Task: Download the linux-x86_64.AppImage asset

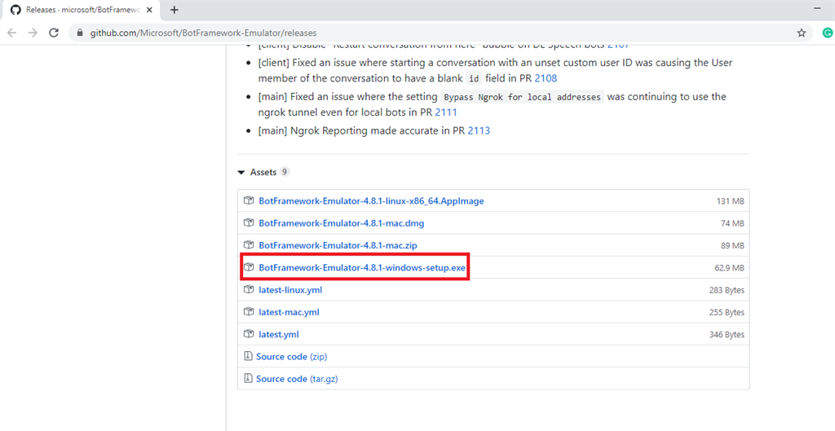Action: coord(371,200)
